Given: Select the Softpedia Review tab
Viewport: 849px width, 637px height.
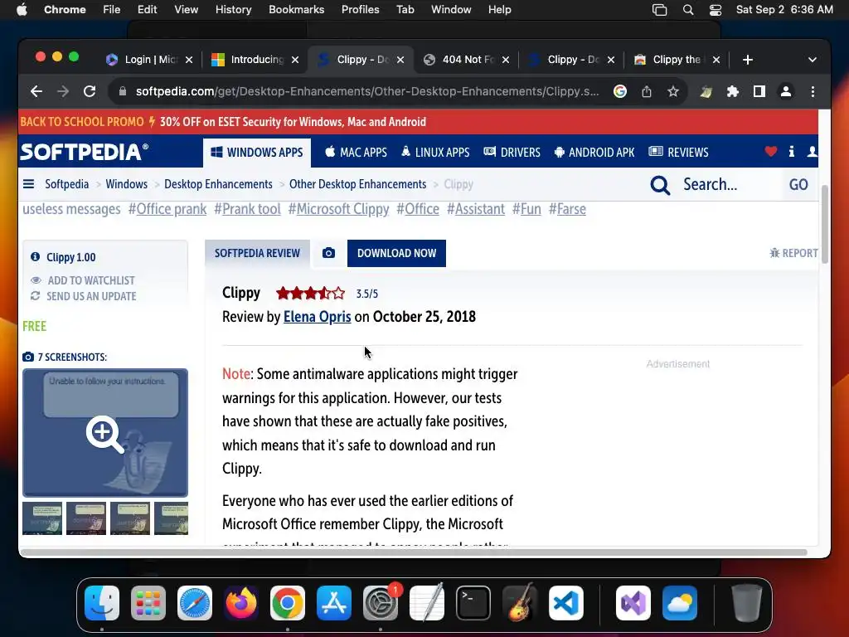Looking at the screenshot, I should coord(257,253).
